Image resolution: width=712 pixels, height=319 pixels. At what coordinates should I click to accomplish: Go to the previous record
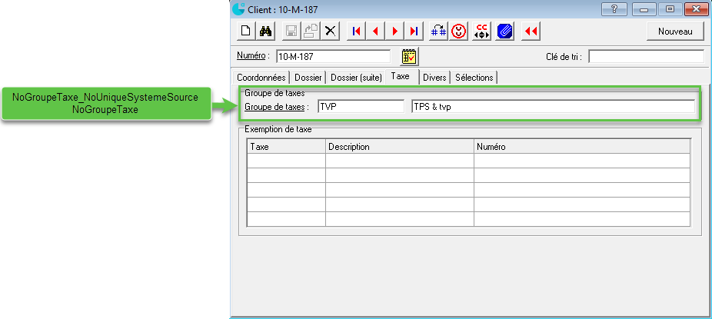[376, 32]
